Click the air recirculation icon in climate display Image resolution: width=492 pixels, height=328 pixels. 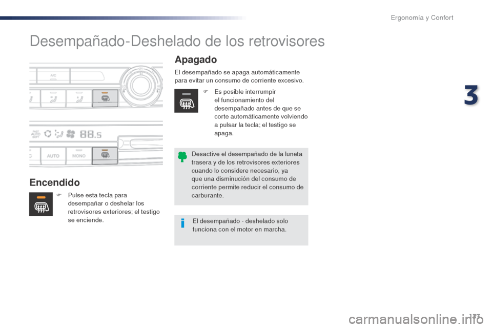(48, 134)
